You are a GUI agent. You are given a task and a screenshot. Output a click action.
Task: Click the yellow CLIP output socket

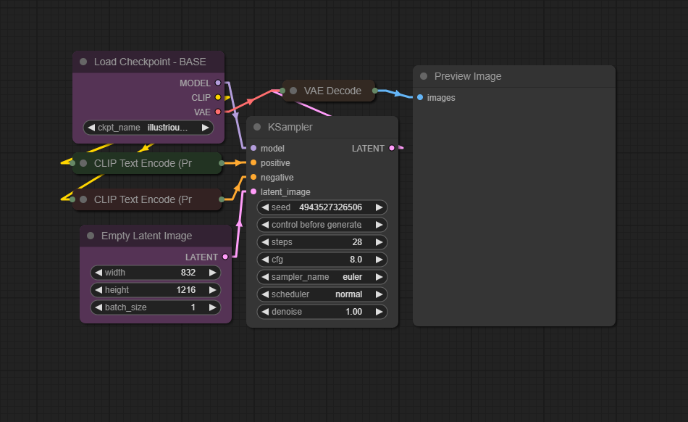click(218, 97)
